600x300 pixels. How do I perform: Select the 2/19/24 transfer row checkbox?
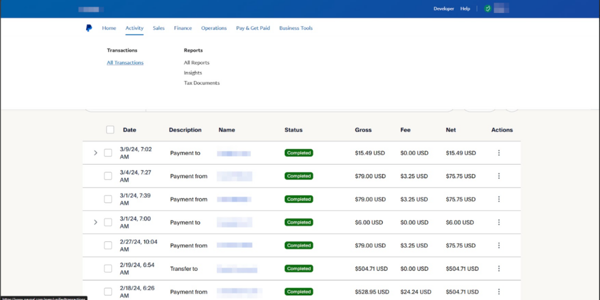(x=108, y=269)
